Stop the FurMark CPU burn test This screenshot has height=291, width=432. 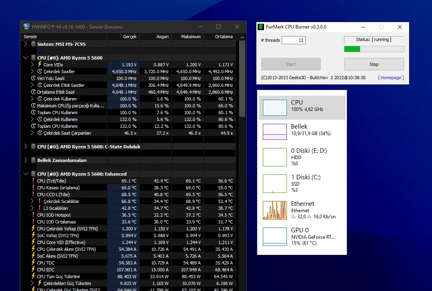[x=374, y=64]
